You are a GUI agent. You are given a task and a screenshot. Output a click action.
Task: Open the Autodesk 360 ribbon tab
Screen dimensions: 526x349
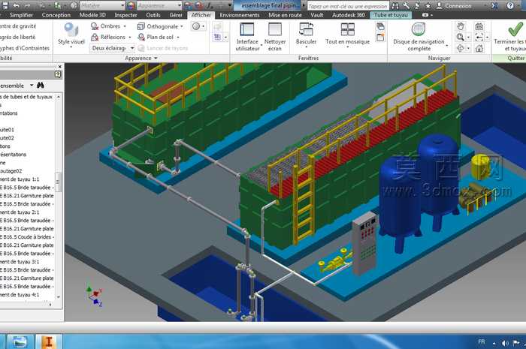point(348,15)
